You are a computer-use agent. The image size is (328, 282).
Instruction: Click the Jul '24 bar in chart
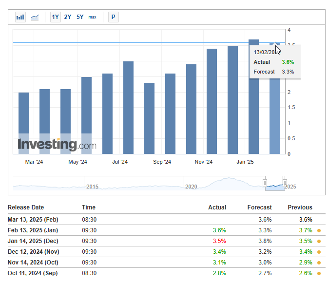(x=128, y=108)
